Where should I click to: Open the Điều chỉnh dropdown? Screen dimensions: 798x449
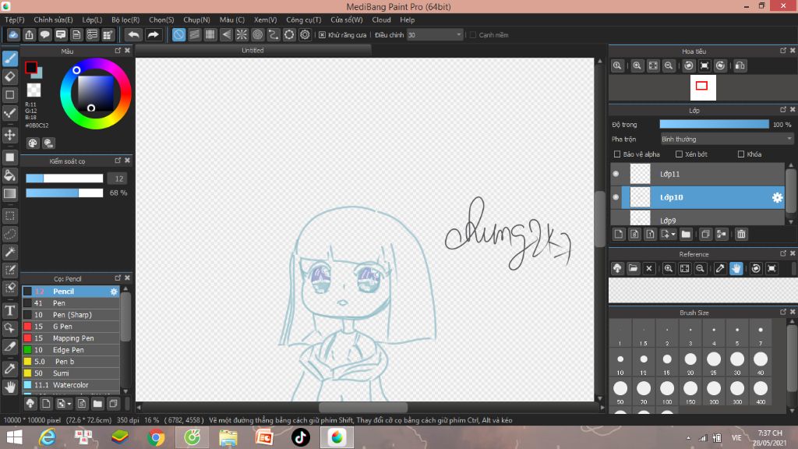(x=435, y=35)
